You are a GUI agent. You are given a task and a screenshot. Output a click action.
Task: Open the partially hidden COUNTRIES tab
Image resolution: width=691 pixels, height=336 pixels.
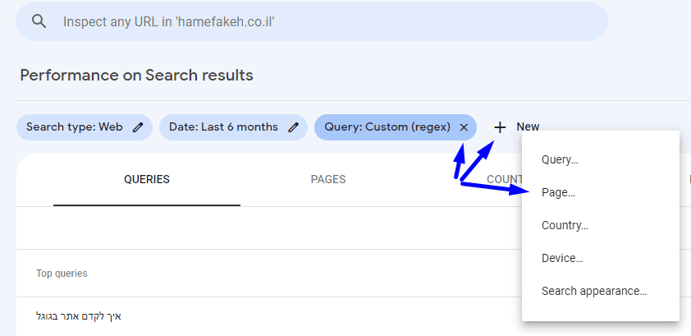[502, 180]
